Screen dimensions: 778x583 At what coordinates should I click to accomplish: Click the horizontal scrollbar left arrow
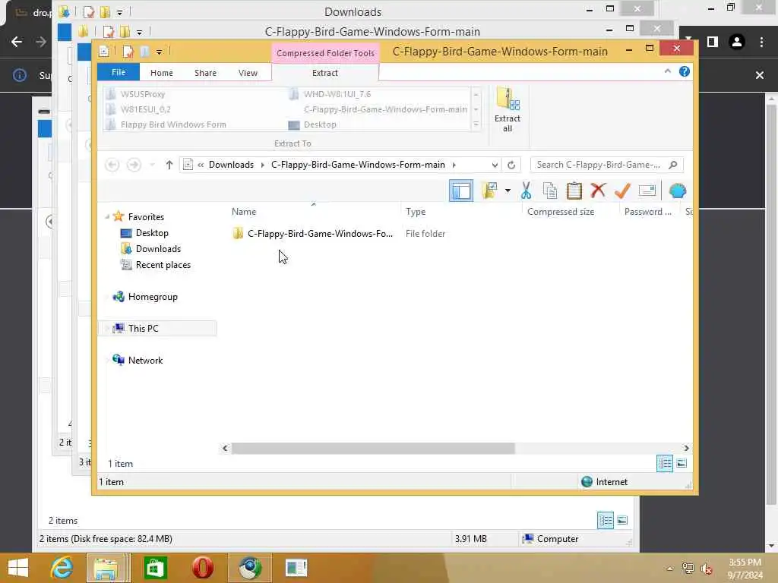coord(225,448)
